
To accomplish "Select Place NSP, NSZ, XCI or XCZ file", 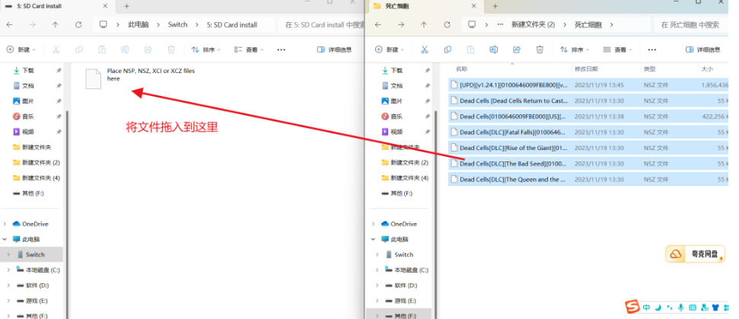I will pos(141,78).
